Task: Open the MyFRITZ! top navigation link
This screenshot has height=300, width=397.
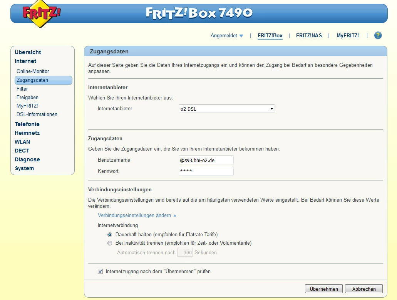Action: pyautogui.click(x=347, y=36)
